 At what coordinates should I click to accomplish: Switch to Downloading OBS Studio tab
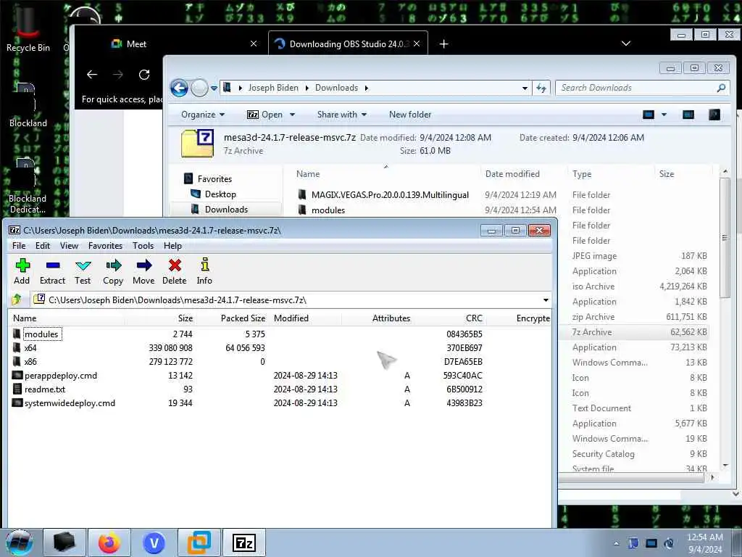point(348,44)
